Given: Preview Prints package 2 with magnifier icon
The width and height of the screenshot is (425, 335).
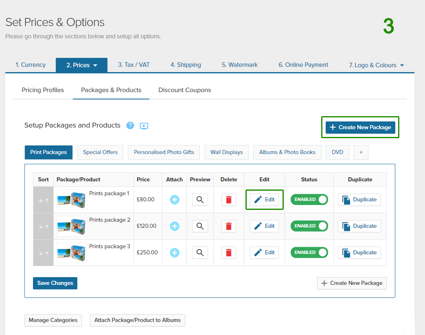Looking at the screenshot, I should point(200,226).
